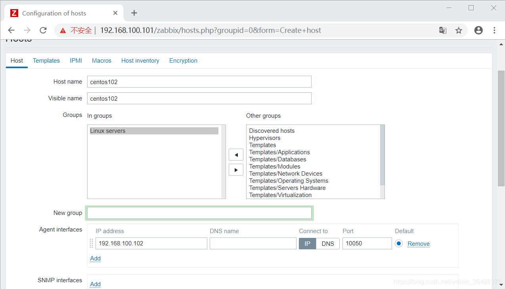Click the Port field showing 10050
This screenshot has height=289, width=505.
(x=367, y=243)
